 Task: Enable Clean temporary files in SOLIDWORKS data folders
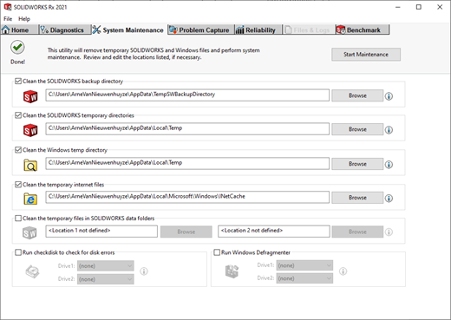(x=18, y=218)
